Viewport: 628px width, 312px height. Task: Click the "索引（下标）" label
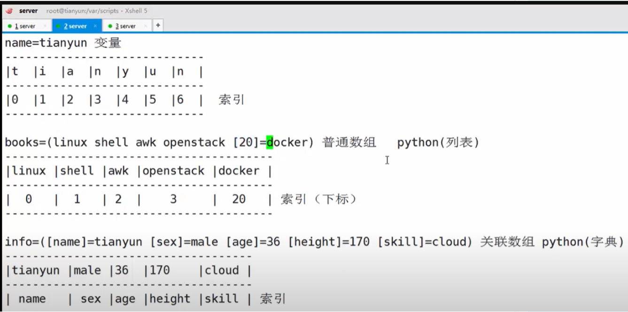coord(319,199)
